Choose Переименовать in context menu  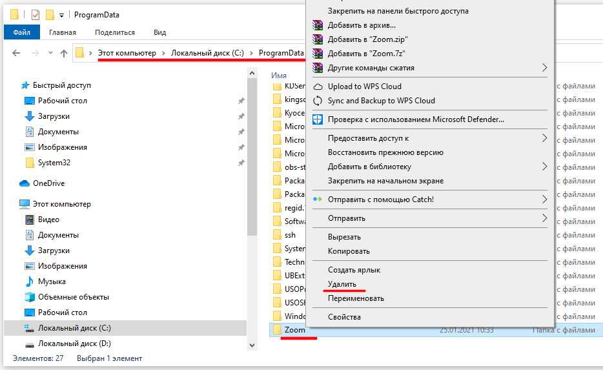(356, 298)
